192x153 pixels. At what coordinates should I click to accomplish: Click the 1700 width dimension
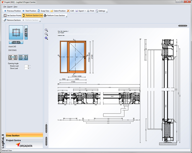(x=73, y=82)
